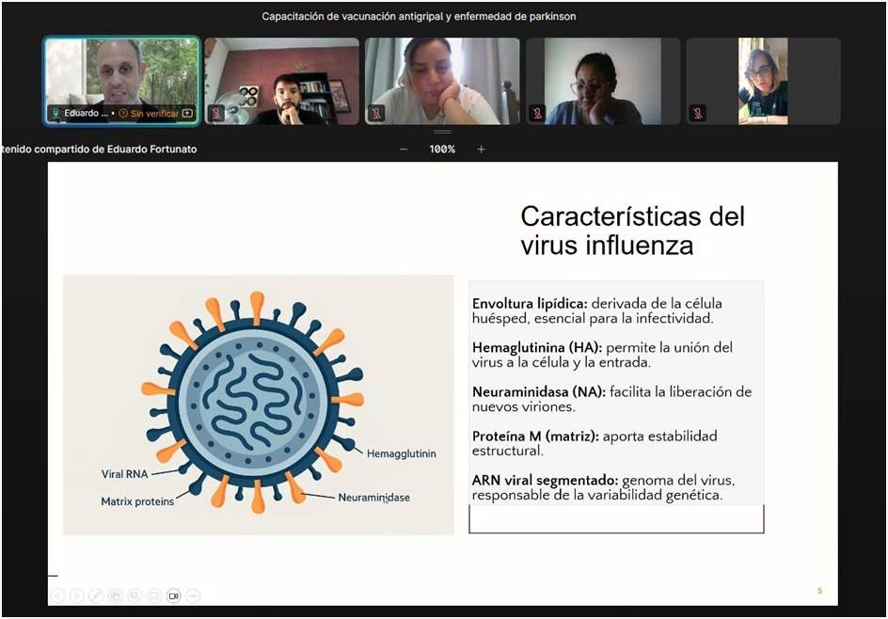Click the "Sin verificar" label on presenter tile
This screenshot has width=888, height=619.
[154, 114]
